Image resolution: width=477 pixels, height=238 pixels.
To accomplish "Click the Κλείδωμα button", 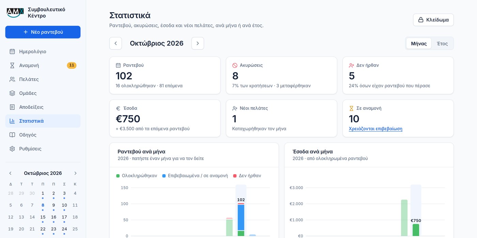I will click(x=433, y=20).
